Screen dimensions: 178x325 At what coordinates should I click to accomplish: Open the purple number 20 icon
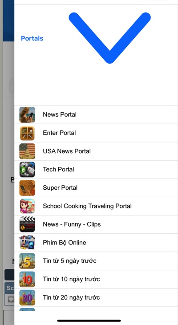coord(27,297)
